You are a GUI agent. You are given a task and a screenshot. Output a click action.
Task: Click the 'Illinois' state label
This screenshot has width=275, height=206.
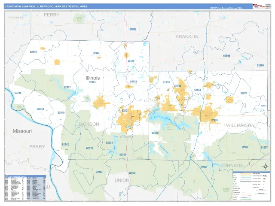click(x=93, y=78)
